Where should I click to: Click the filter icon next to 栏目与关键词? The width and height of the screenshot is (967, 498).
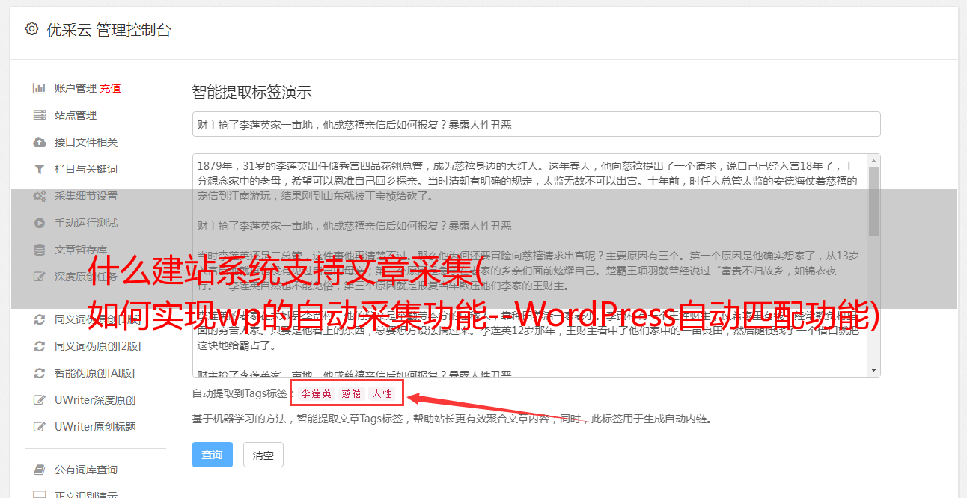coord(40,169)
